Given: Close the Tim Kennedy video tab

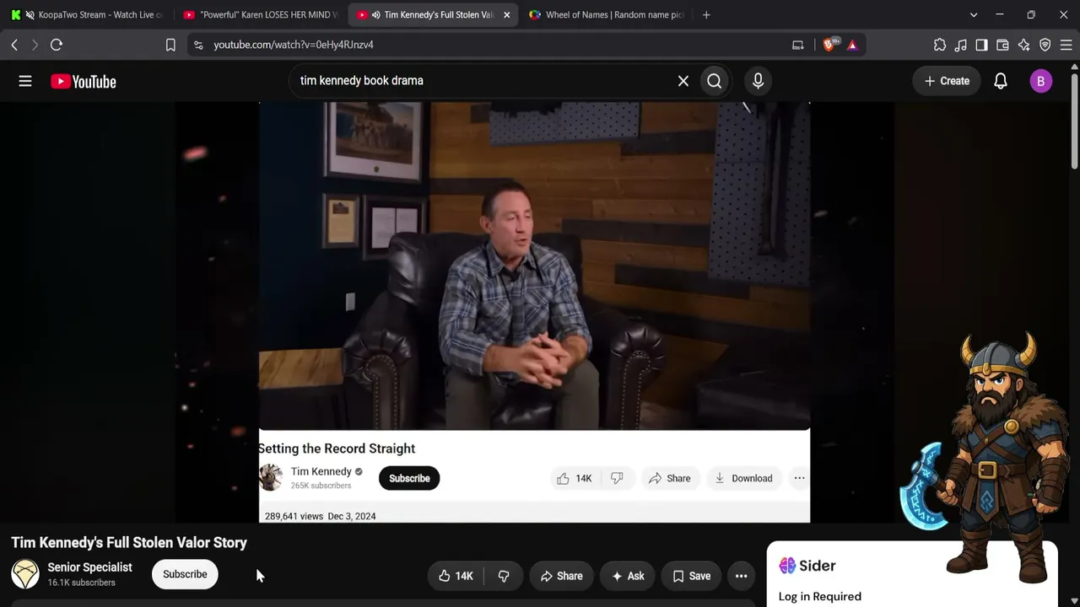Looking at the screenshot, I should 506,14.
